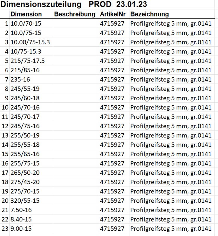This screenshot has width=218, height=236.
Task: Select row number 12
Action: click(x=5, y=126)
